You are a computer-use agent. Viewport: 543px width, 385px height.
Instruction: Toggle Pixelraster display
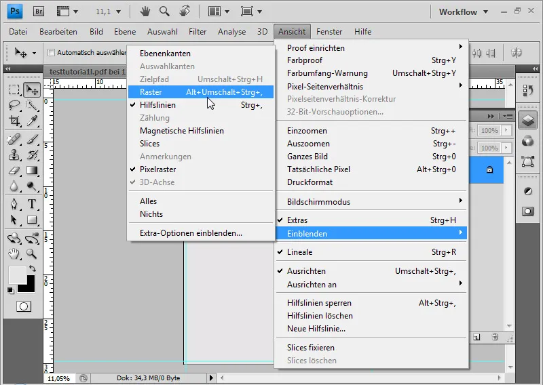(x=201, y=169)
